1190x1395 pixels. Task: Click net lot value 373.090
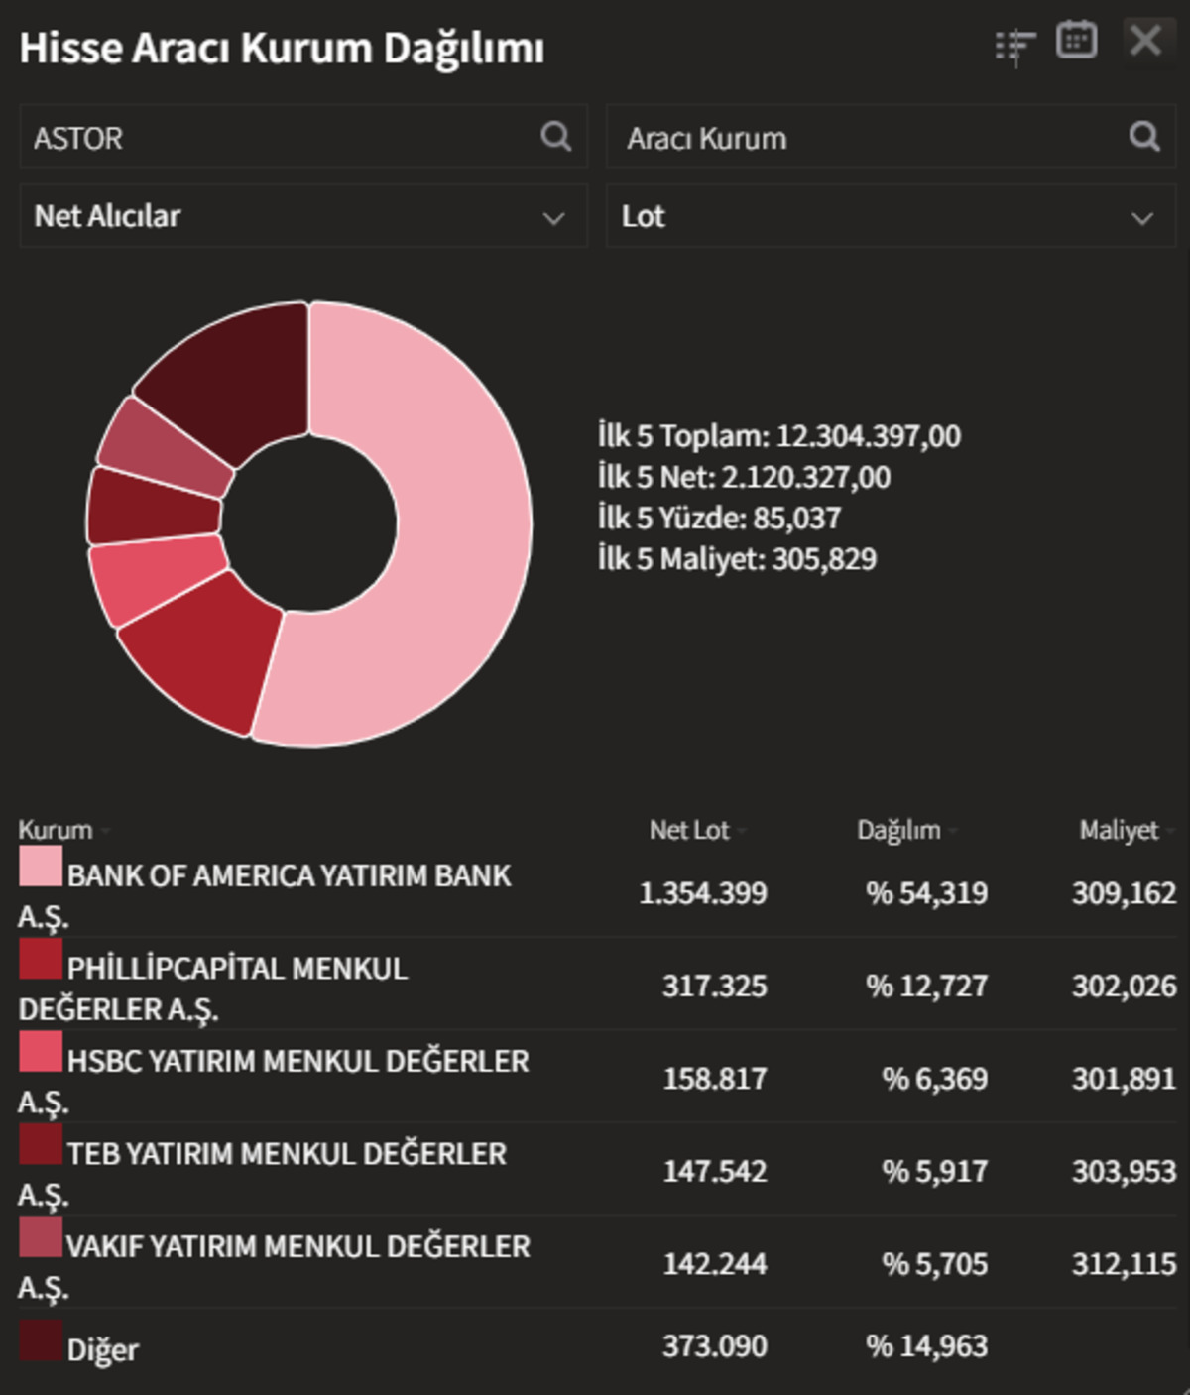[715, 1346]
